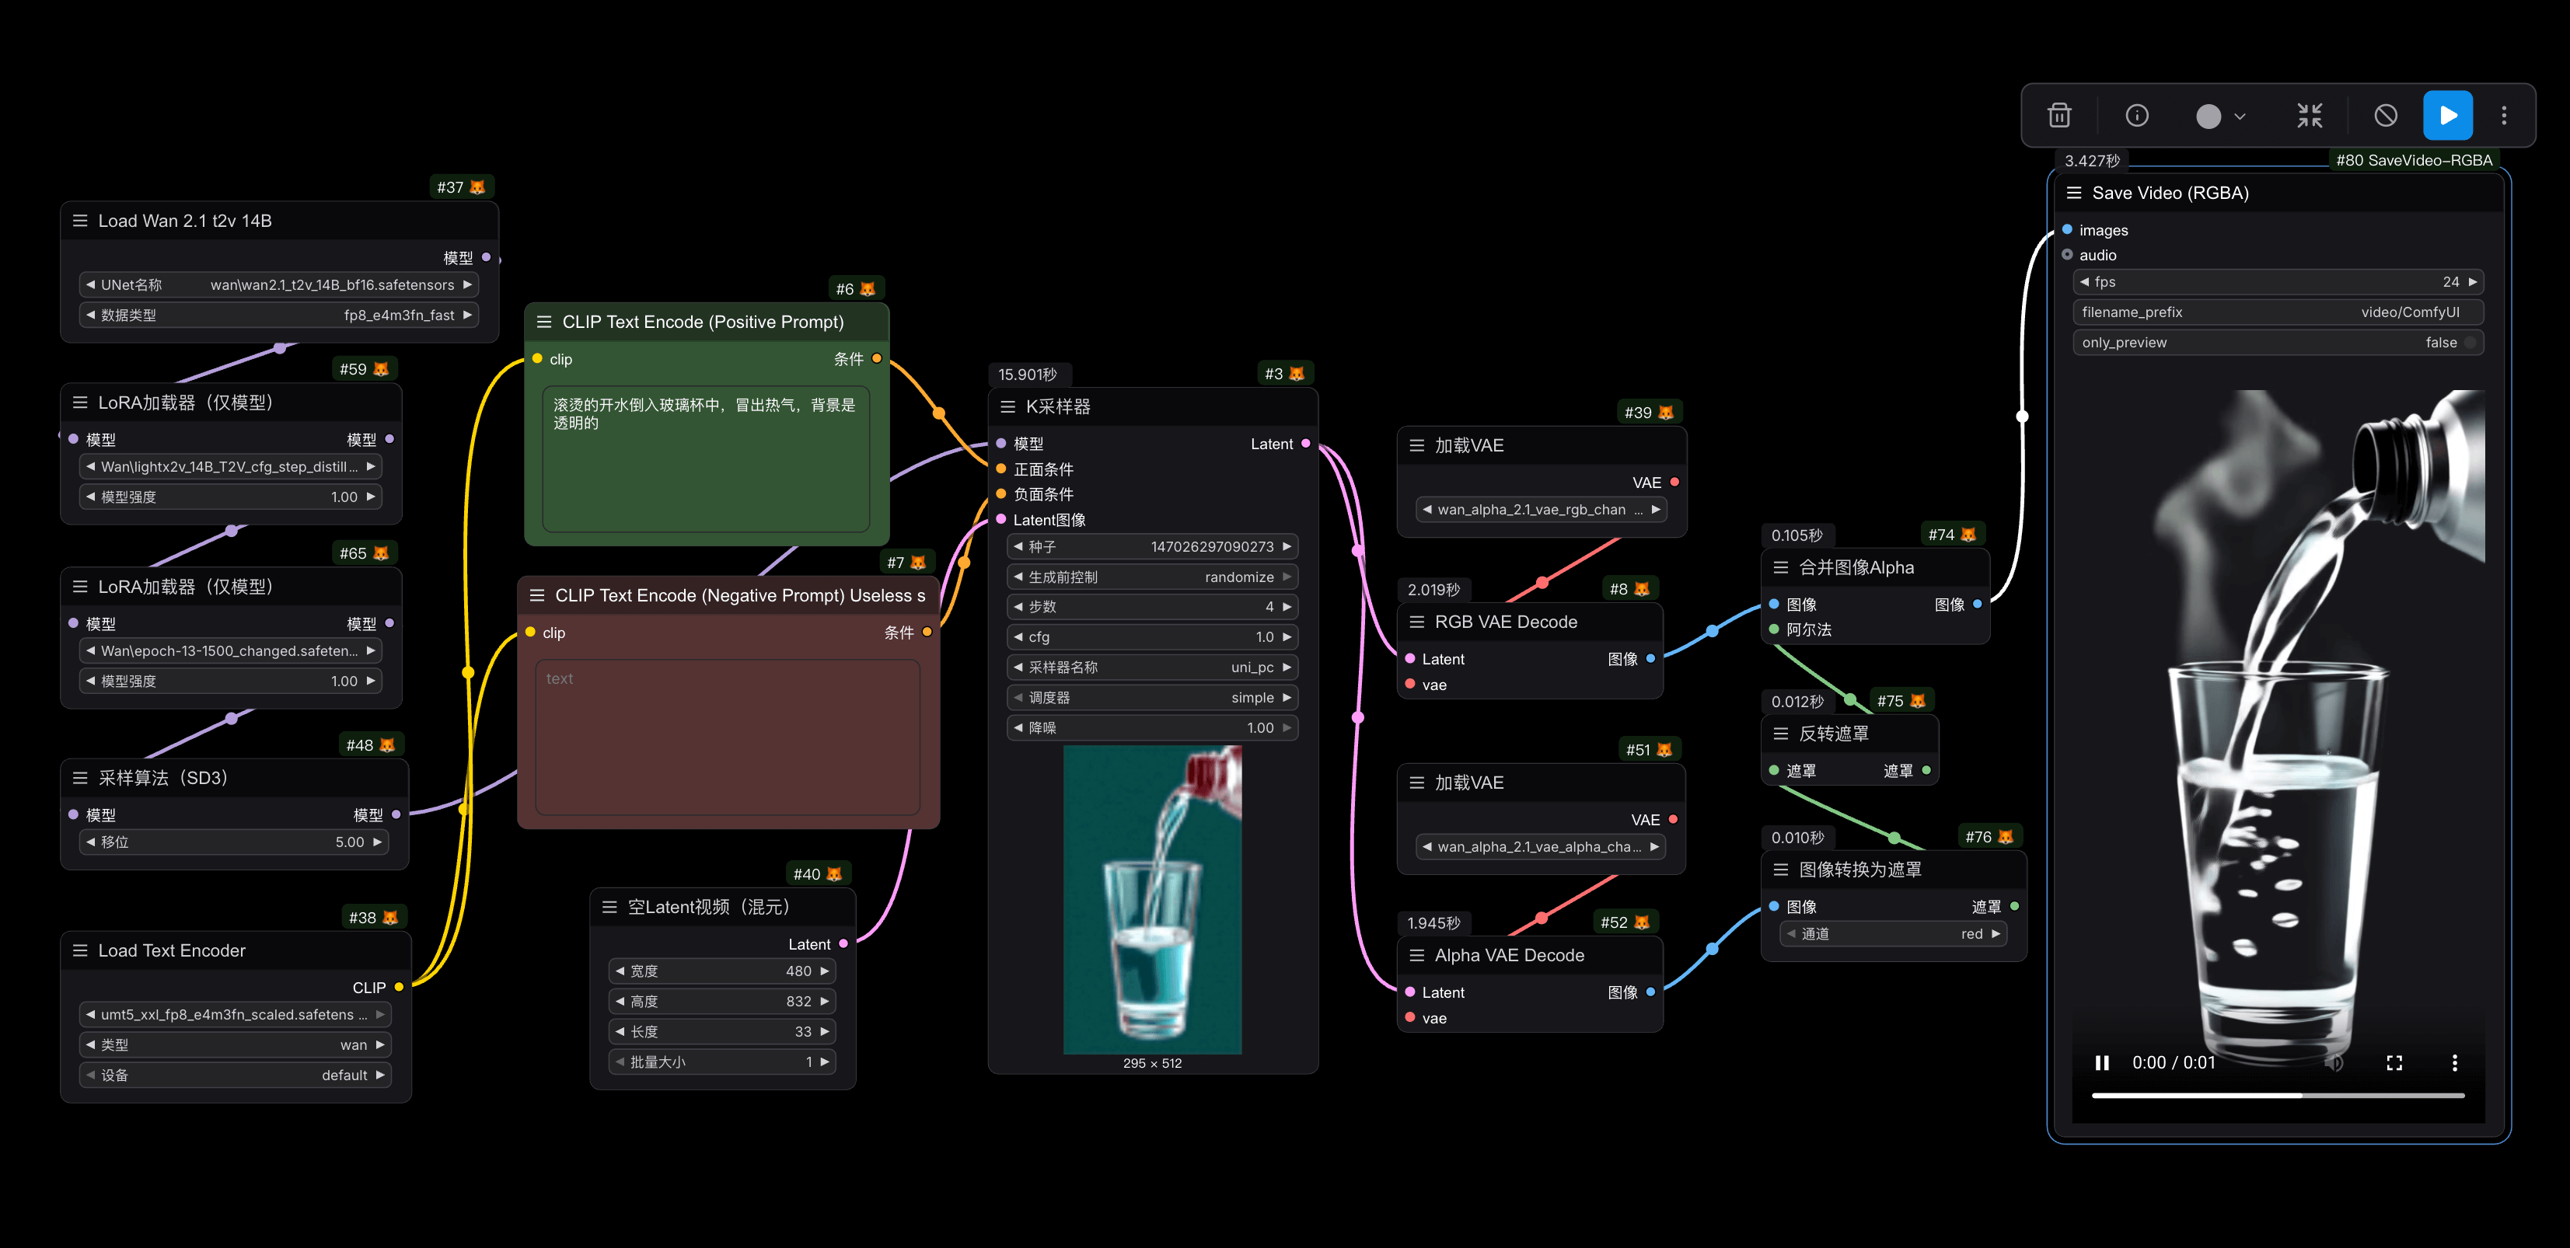Choose epoch-13-1500_changed LoRA dropdown
Viewport: 2570px width, 1248px height.
click(230, 651)
